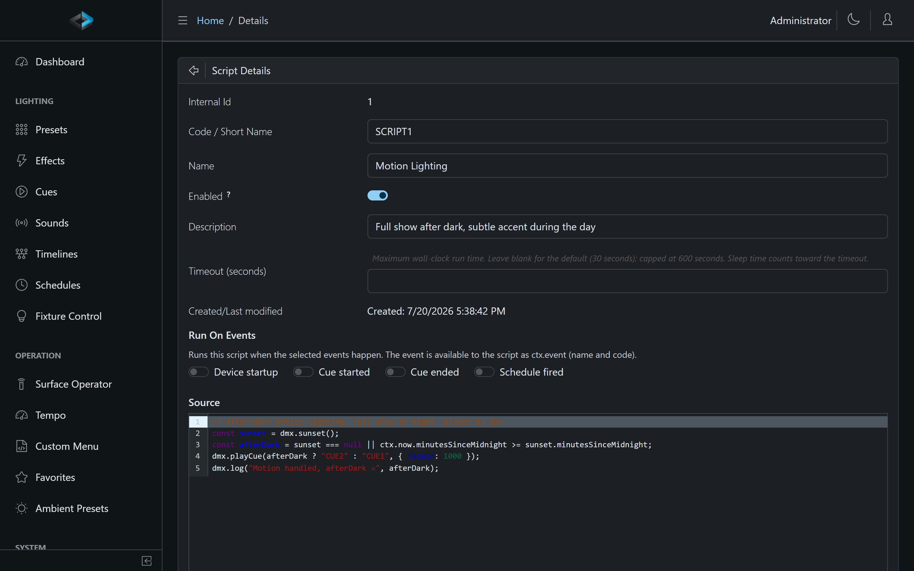Open the Ambient Presets menu item
The image size is (914, 571).
point(81,508)
